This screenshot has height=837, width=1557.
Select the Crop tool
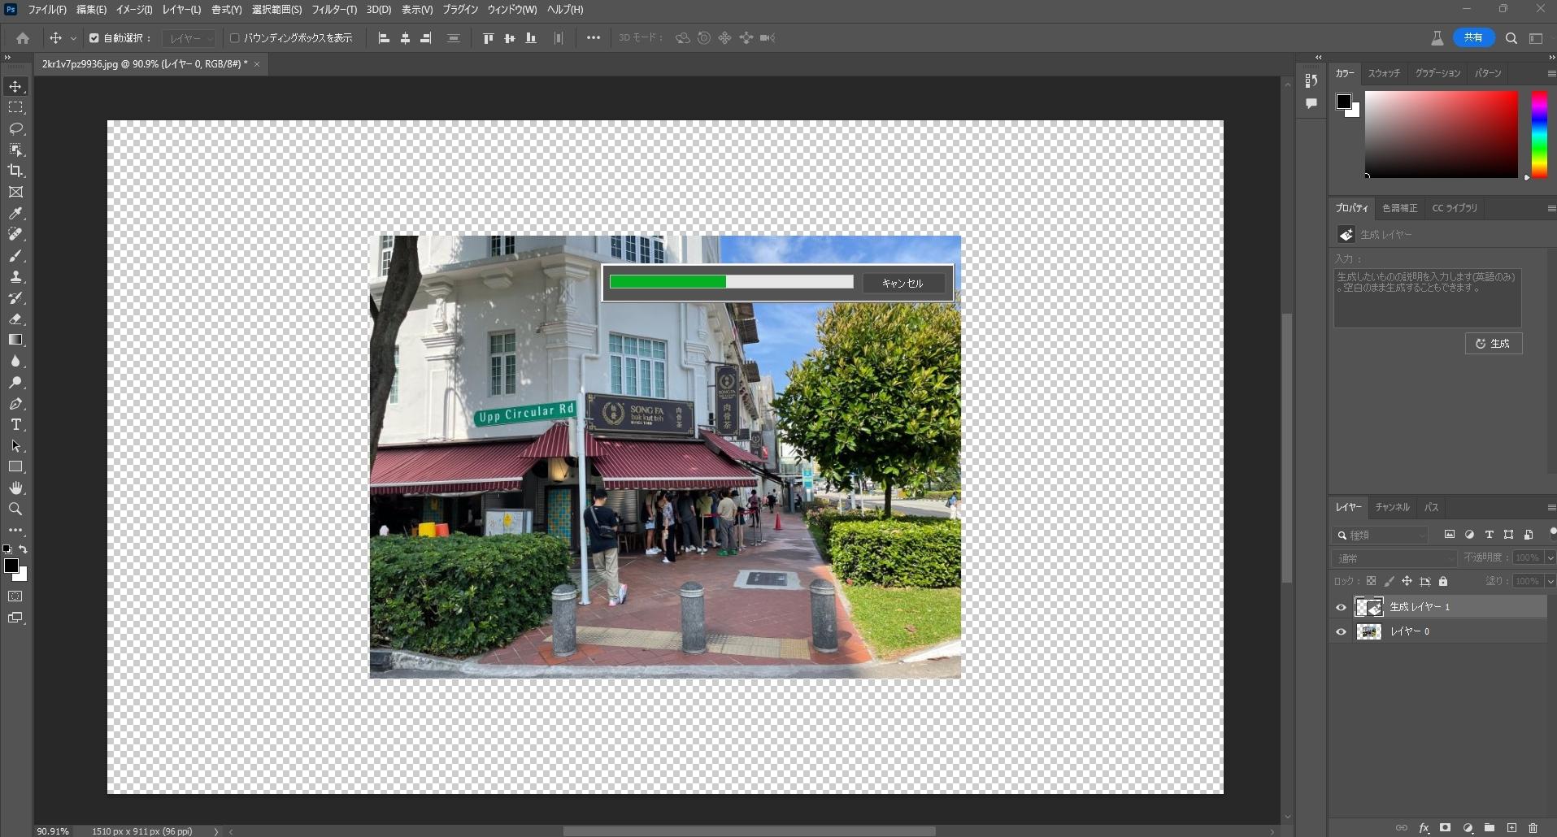click(15, 171)
